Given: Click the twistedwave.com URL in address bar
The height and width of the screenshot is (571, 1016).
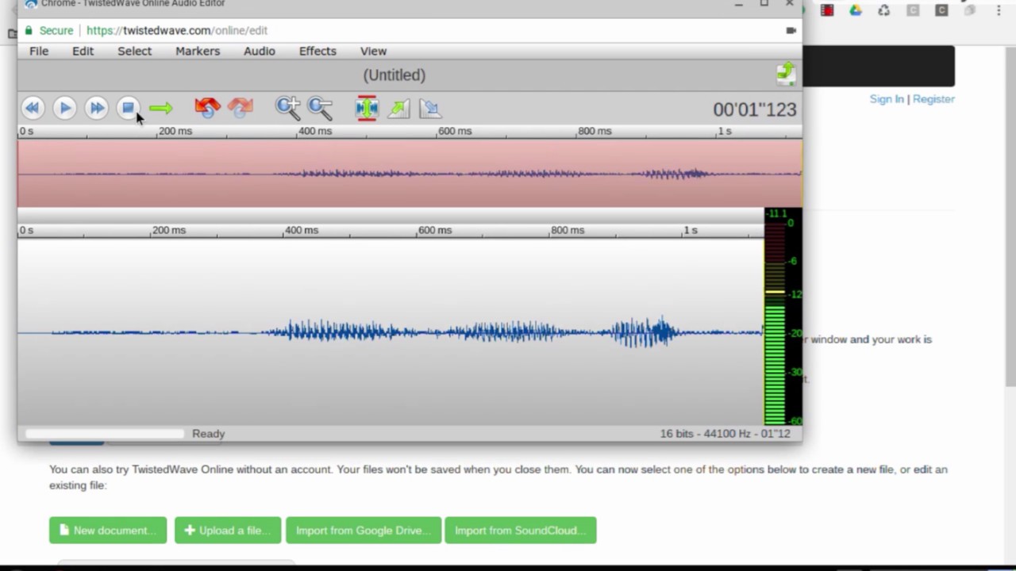Looking at the screenshot, I should (x=177, y=30).
